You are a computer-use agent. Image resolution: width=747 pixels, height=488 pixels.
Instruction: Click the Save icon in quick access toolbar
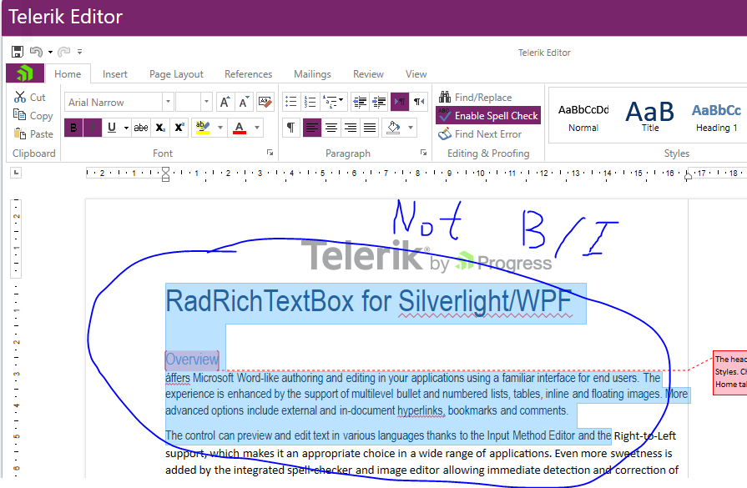pos(18,52)
